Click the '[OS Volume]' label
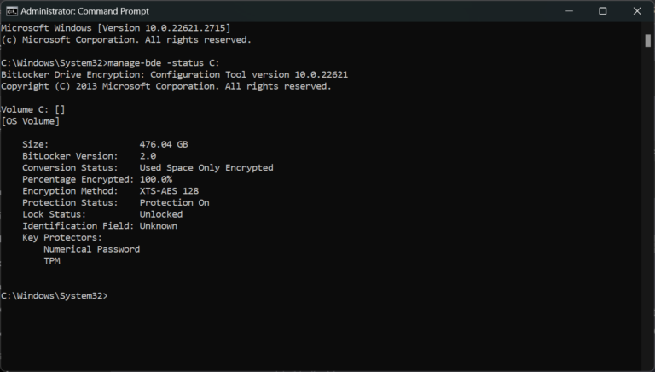 click(31, 121)
